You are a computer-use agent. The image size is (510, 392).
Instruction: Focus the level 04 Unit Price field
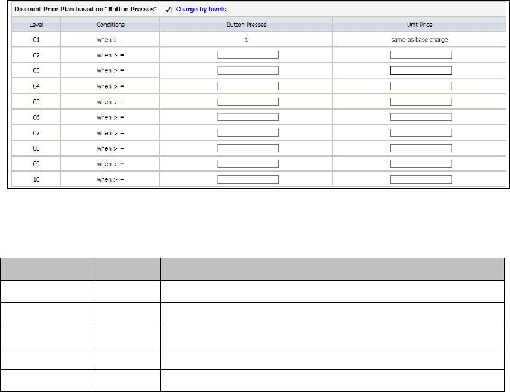[421, 86]
